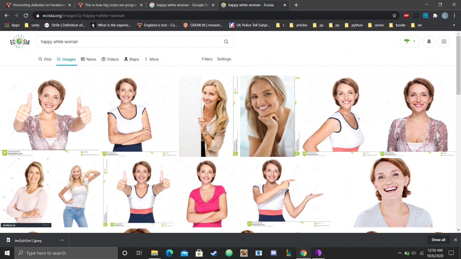Image resolution: width=461 pixels, height=259 pixels.
Task: Click the Ecosia logo
Action: [19, 42]
